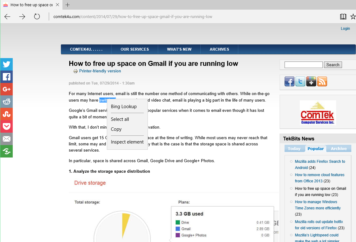Click the Search button
356x242 pixels.
pos(333,65)
